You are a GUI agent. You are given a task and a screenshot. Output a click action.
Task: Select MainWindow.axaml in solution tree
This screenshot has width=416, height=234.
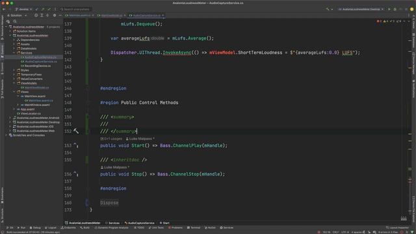point(35,105)
